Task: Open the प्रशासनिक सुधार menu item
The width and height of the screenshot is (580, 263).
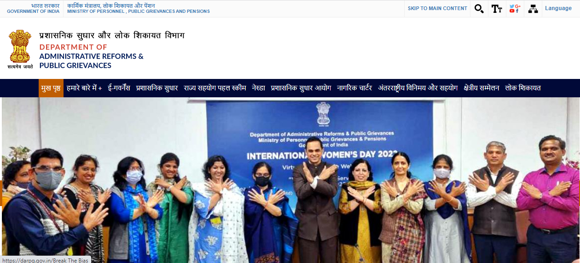Action: click(x=157, y=88)
